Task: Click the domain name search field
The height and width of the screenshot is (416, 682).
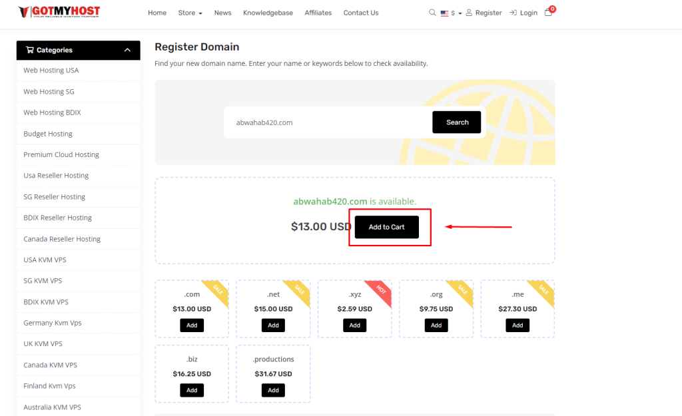Action: 326,122
